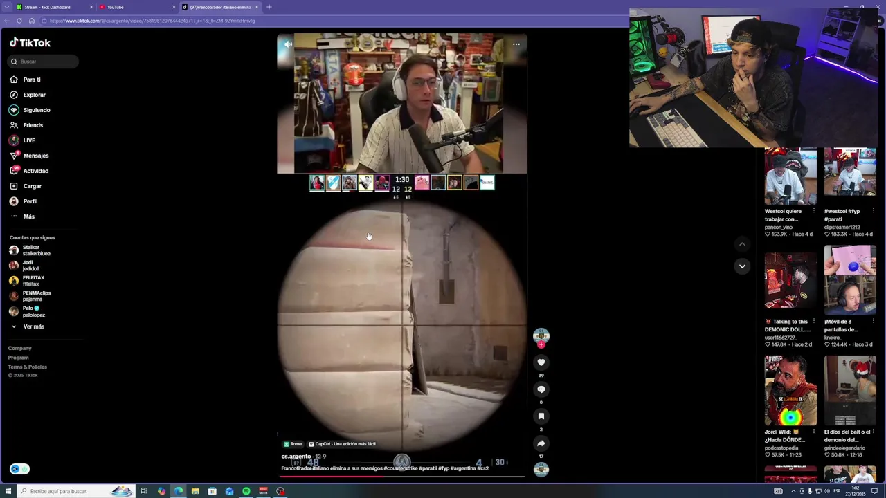Open the comments bubble icon

click(x=541, y=389)
